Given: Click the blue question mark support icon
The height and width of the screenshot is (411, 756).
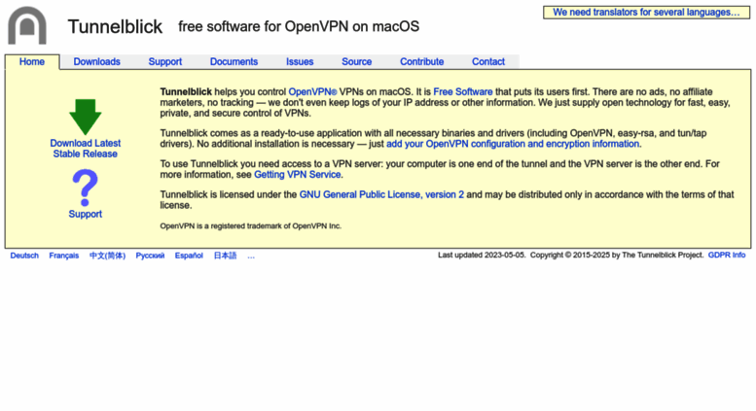Looking at the screenshot, I should click(x=86, y=188).
